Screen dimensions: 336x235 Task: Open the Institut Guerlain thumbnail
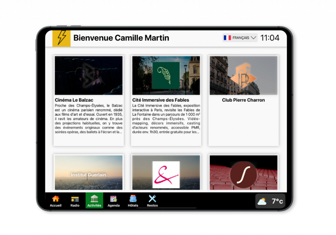point(88,173)
